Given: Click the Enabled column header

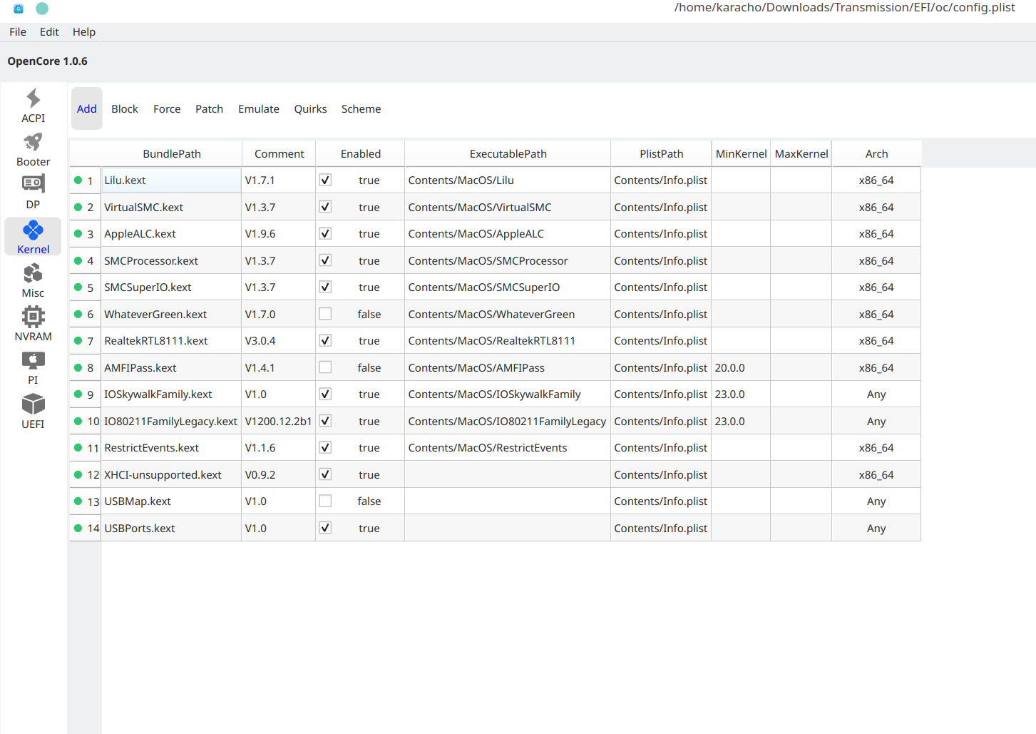Looking at the screenshot, I should 361,154.
